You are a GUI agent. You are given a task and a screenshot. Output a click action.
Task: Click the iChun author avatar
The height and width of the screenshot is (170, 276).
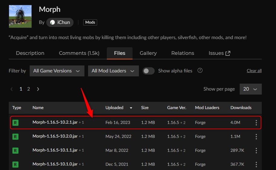pos(53,22)
